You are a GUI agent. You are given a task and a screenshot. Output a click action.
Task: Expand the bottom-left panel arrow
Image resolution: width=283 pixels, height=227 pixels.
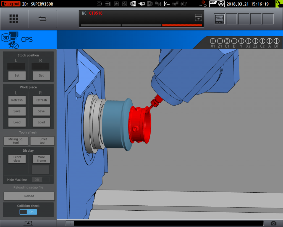pyautogui.click(x=29, y=223)
